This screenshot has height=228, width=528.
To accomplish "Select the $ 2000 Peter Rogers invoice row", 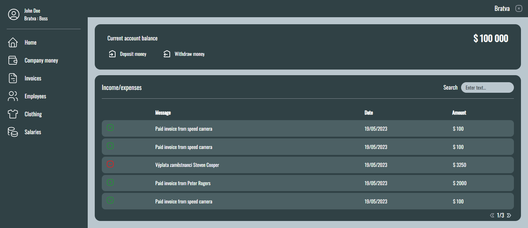I will [308, 183].
